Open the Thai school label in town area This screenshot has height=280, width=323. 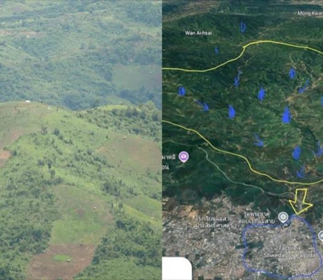pos(214,222)
